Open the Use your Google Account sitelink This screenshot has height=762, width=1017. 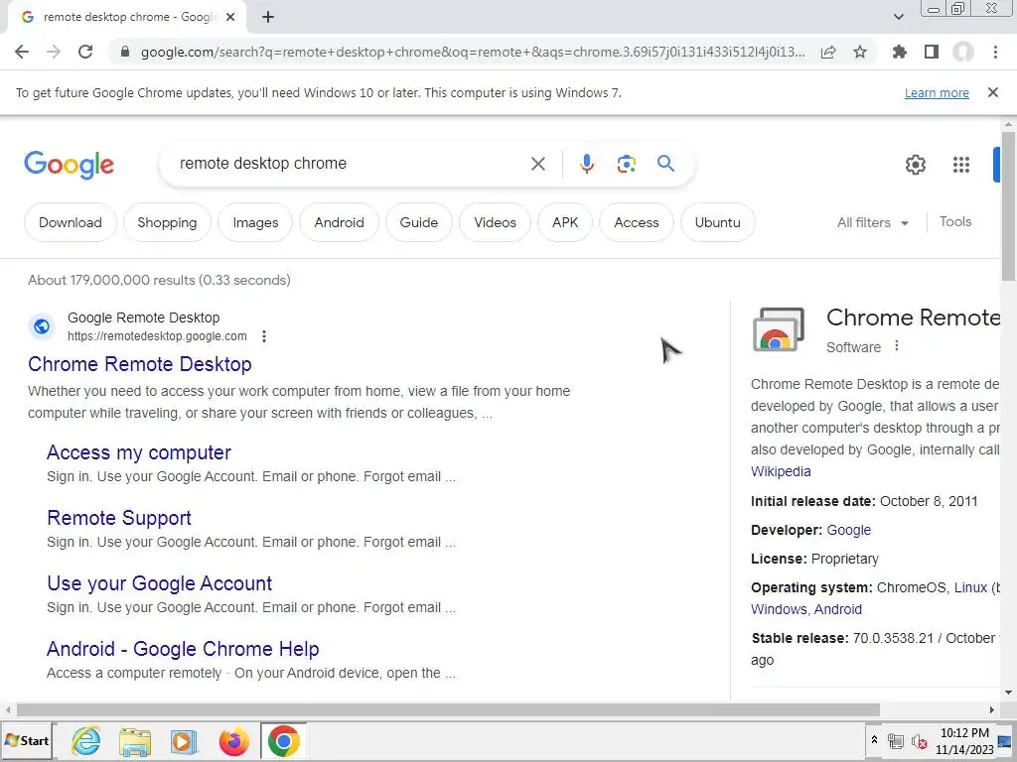point(160,583)
